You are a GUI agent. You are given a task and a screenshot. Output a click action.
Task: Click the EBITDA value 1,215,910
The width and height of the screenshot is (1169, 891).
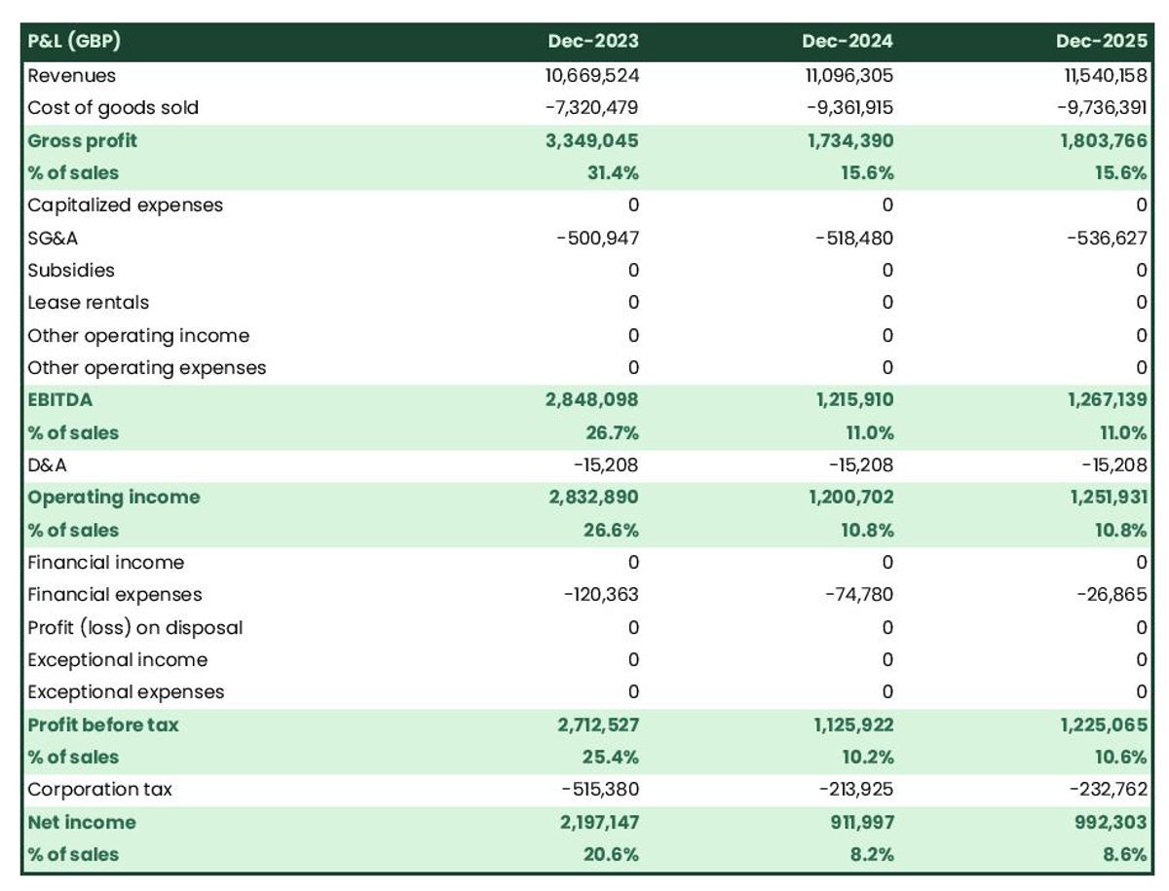857,399
